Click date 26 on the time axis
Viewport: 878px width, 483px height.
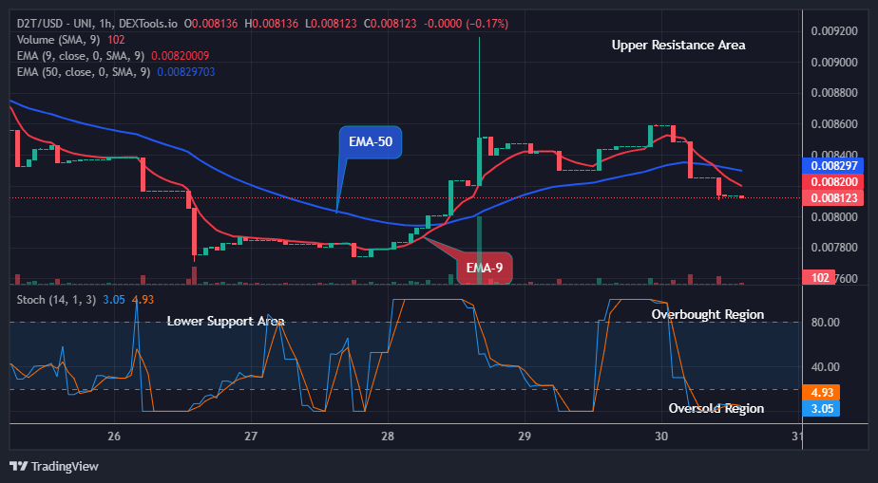[114, 437]
